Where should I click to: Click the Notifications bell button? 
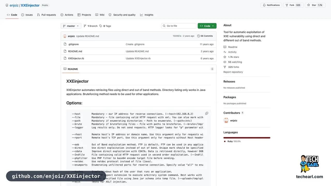(x=271, y=5)
